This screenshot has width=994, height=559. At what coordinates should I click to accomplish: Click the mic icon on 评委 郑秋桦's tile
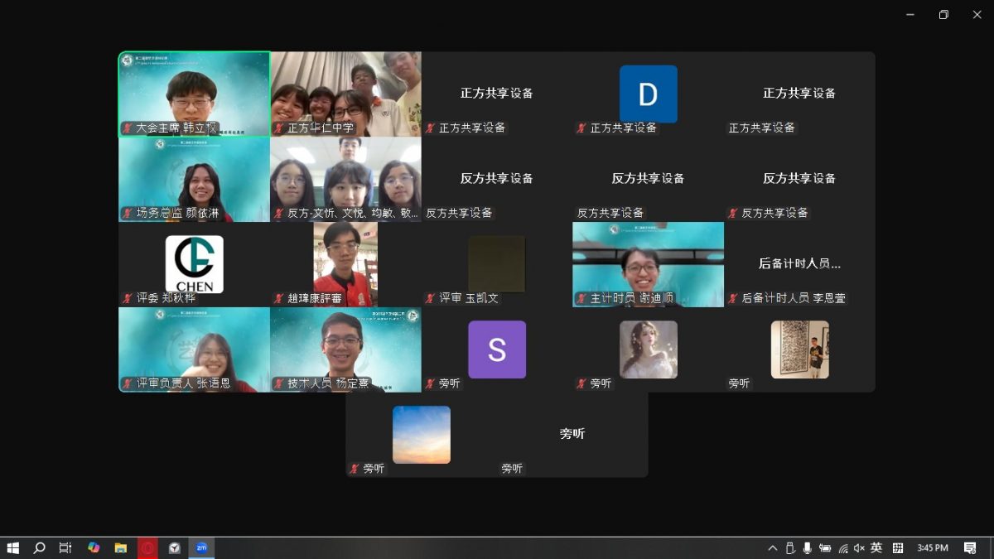[126, 299]
